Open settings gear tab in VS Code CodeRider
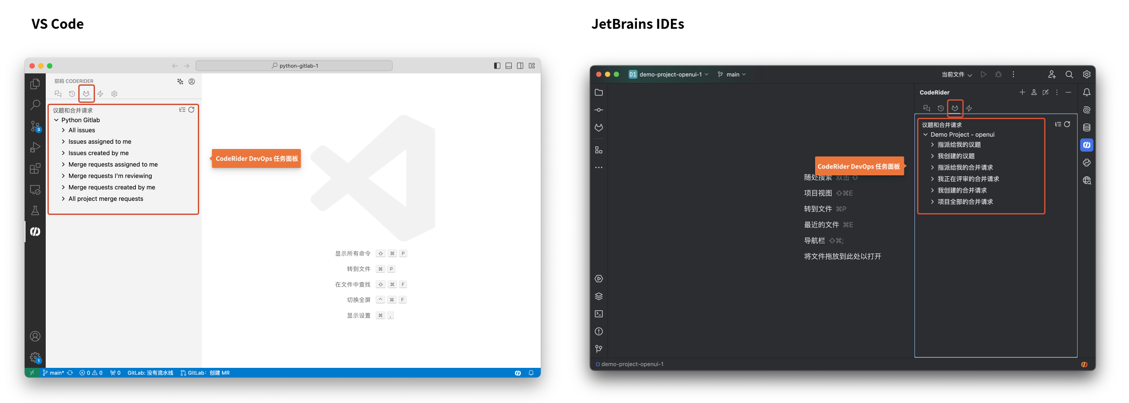The image size is (1129, 403). [114, 94]
